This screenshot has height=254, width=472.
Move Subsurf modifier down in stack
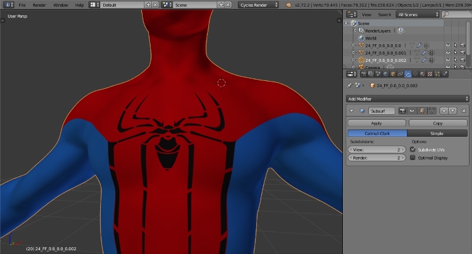coord(453,111)
